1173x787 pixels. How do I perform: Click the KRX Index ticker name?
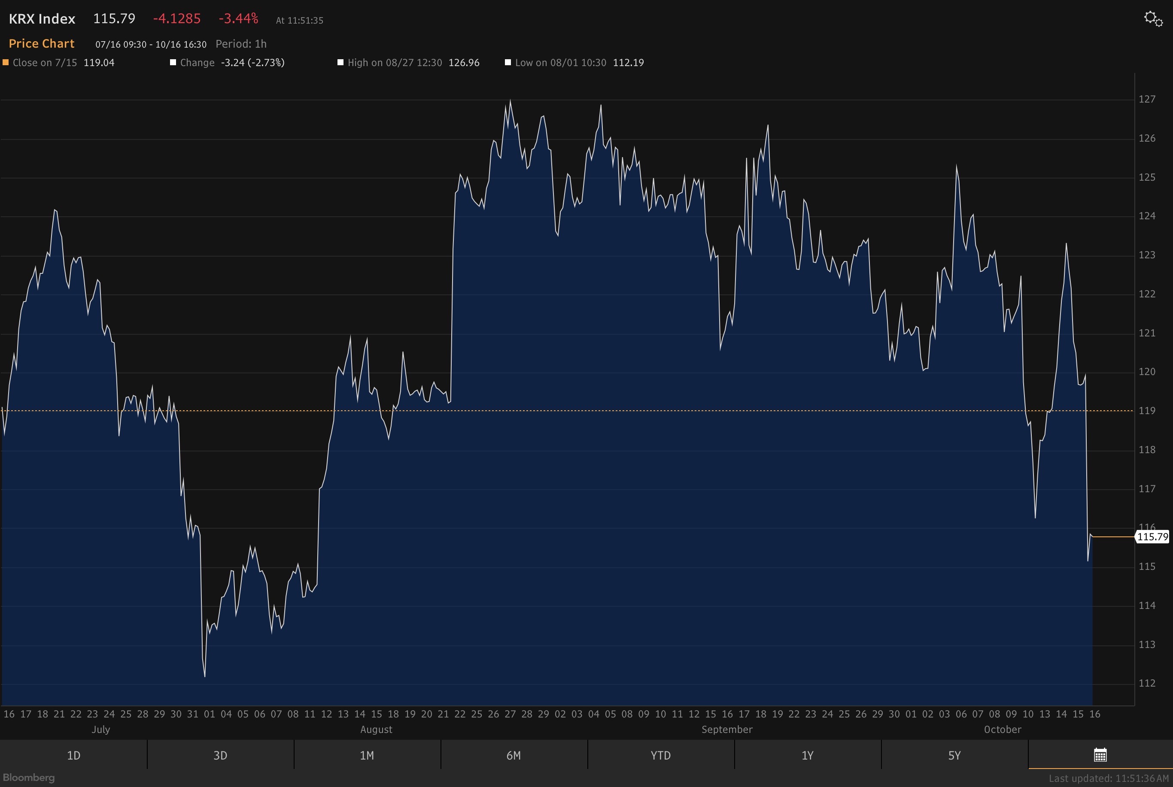(x=42, y=19)
